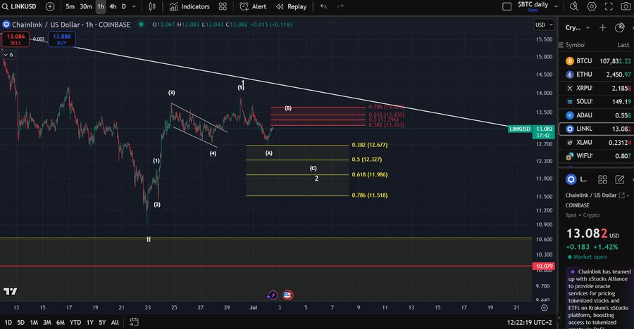Open details grid icon in symbol panel
This screenshot has height=329, width=634.
point(602,180)
